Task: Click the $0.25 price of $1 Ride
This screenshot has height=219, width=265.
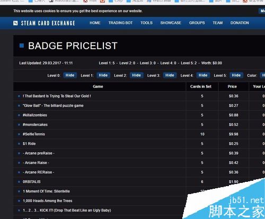Action: tap(234, 144)
